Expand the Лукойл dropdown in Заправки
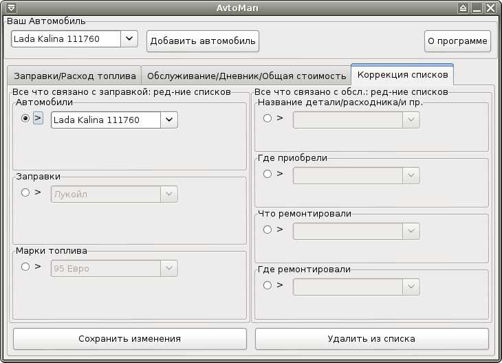The image size is (502, 363). click(169, 195)
